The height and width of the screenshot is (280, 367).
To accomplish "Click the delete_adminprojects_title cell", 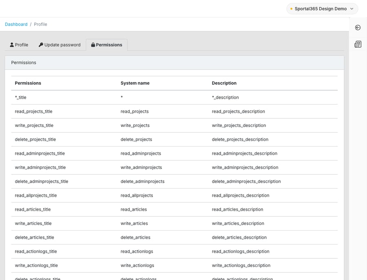I will click(x=64, y=182).
